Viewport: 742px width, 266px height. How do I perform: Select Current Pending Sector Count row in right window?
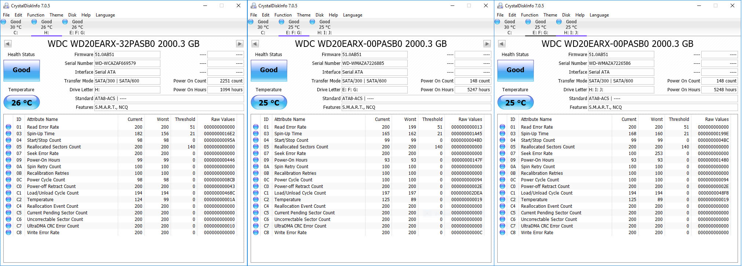614,213
